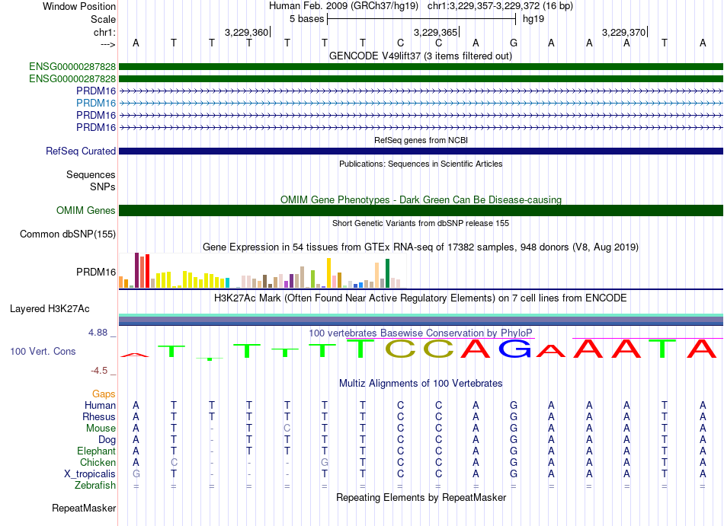
Task: Click the Short Genetic Variants dbSNP title
Action: tap(421, 223)
